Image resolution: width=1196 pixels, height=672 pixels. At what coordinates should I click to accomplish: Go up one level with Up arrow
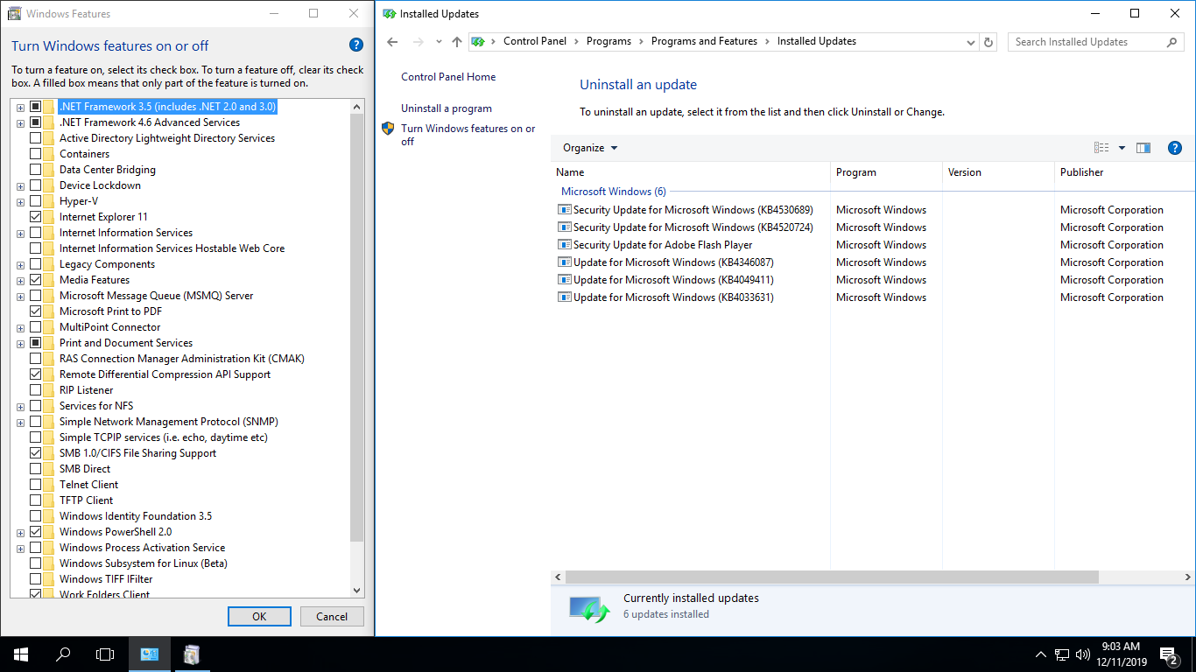pos(456,42)
